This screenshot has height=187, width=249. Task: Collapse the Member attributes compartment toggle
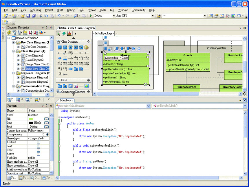148,57
